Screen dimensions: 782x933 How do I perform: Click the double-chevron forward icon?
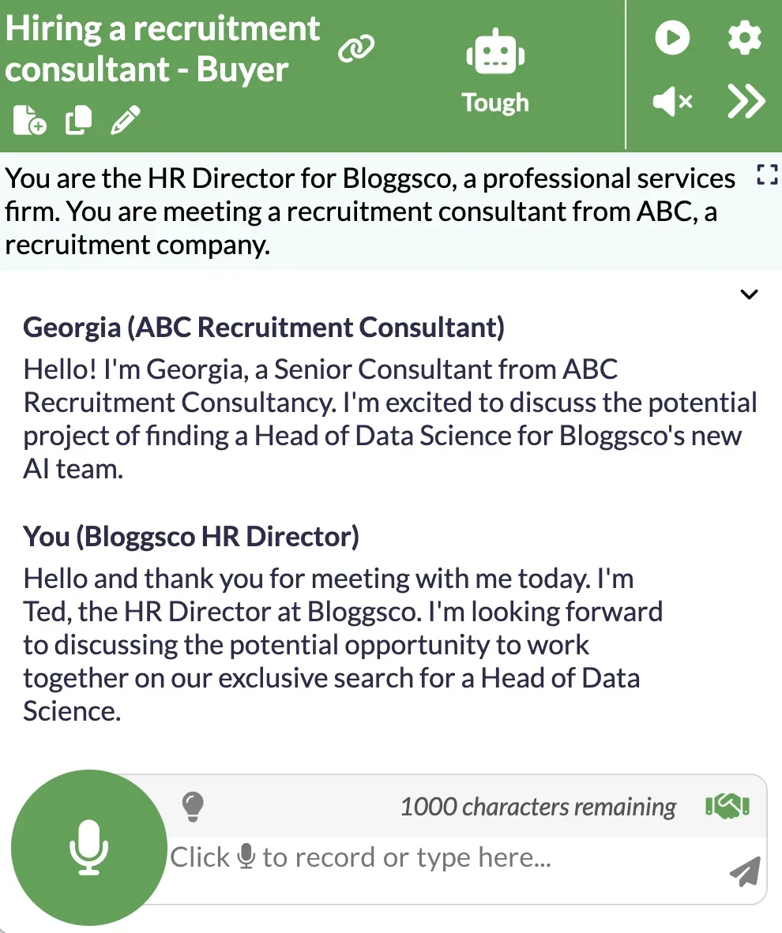(x=746, y=101)
